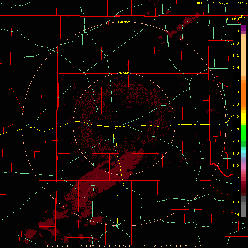Pick the purple band atop the color bar
The height and width of the screenshot is (248, 248).
click(243, 28)
